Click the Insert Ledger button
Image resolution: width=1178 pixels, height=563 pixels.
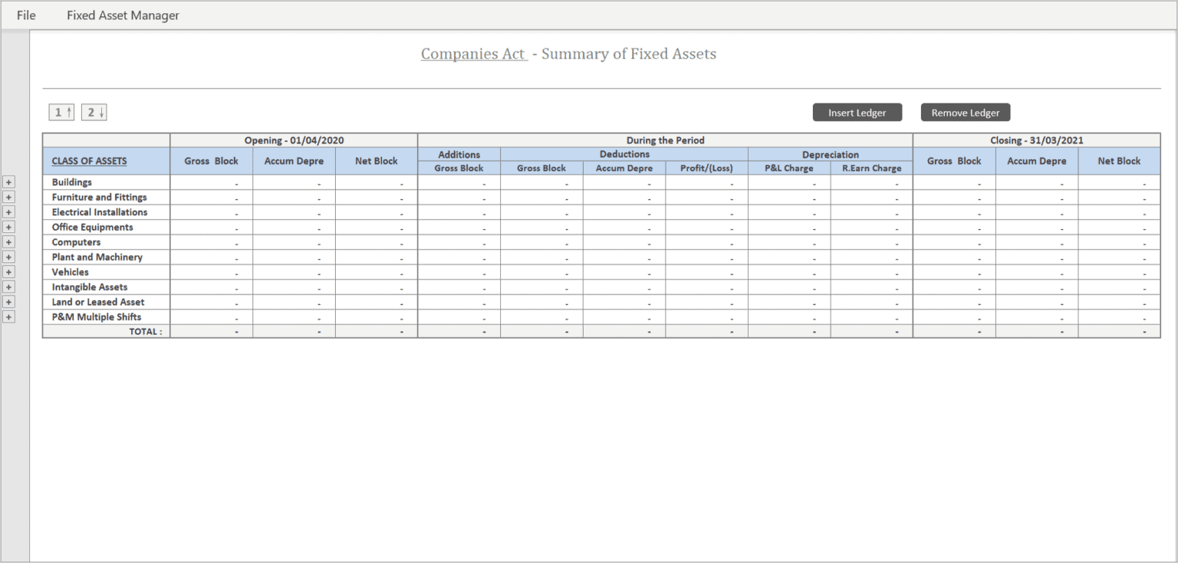[x=857, y=112]
